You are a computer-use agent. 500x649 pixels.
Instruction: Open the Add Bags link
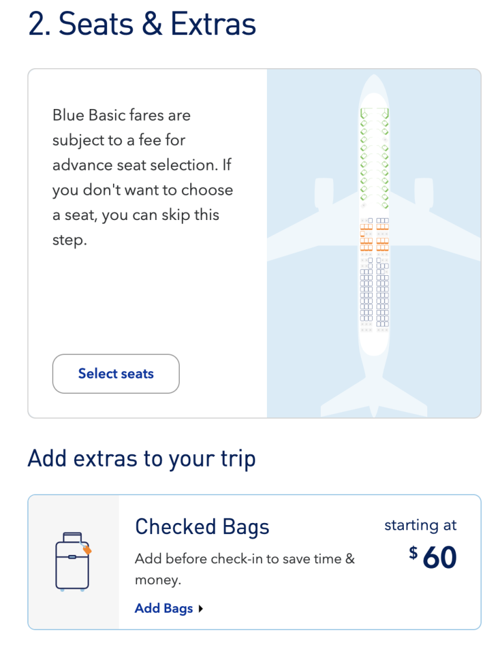click(x=164, y=608)
